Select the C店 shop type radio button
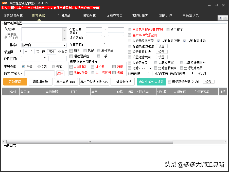The height and width of the screenshot is (172, 229). pos(39,66)
